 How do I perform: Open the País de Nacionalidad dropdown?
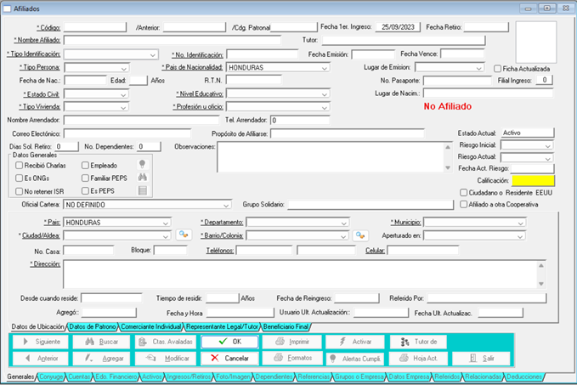325,67
